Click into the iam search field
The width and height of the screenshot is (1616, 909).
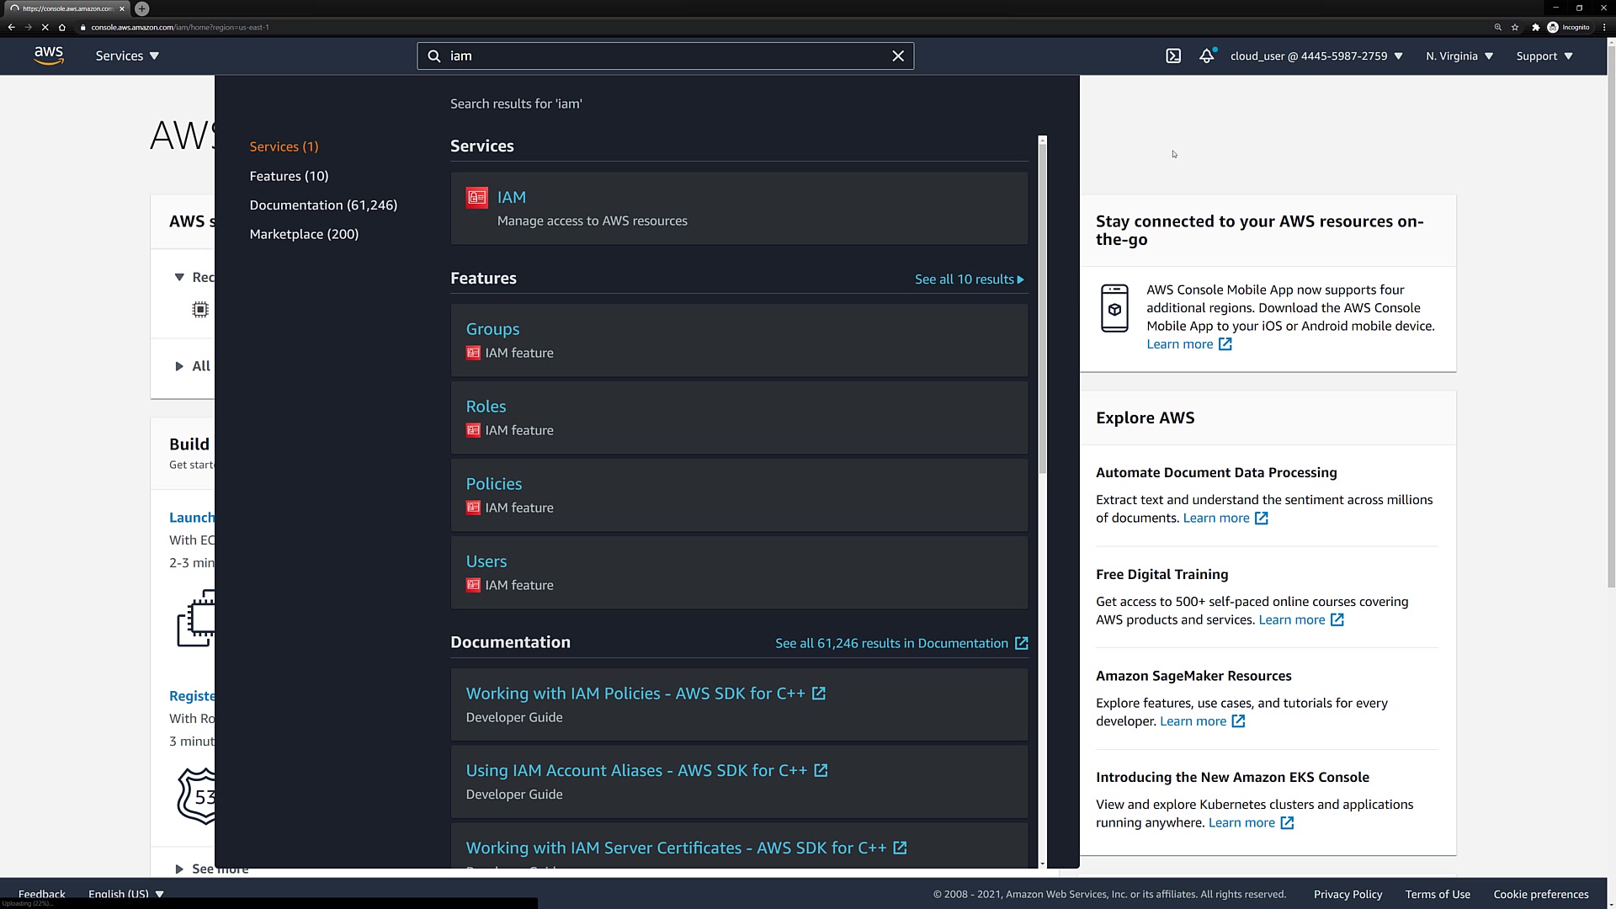[665, 56]
